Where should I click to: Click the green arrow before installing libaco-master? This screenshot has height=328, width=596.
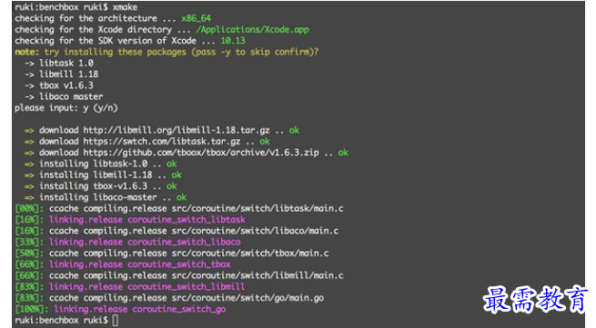(29, 198)
